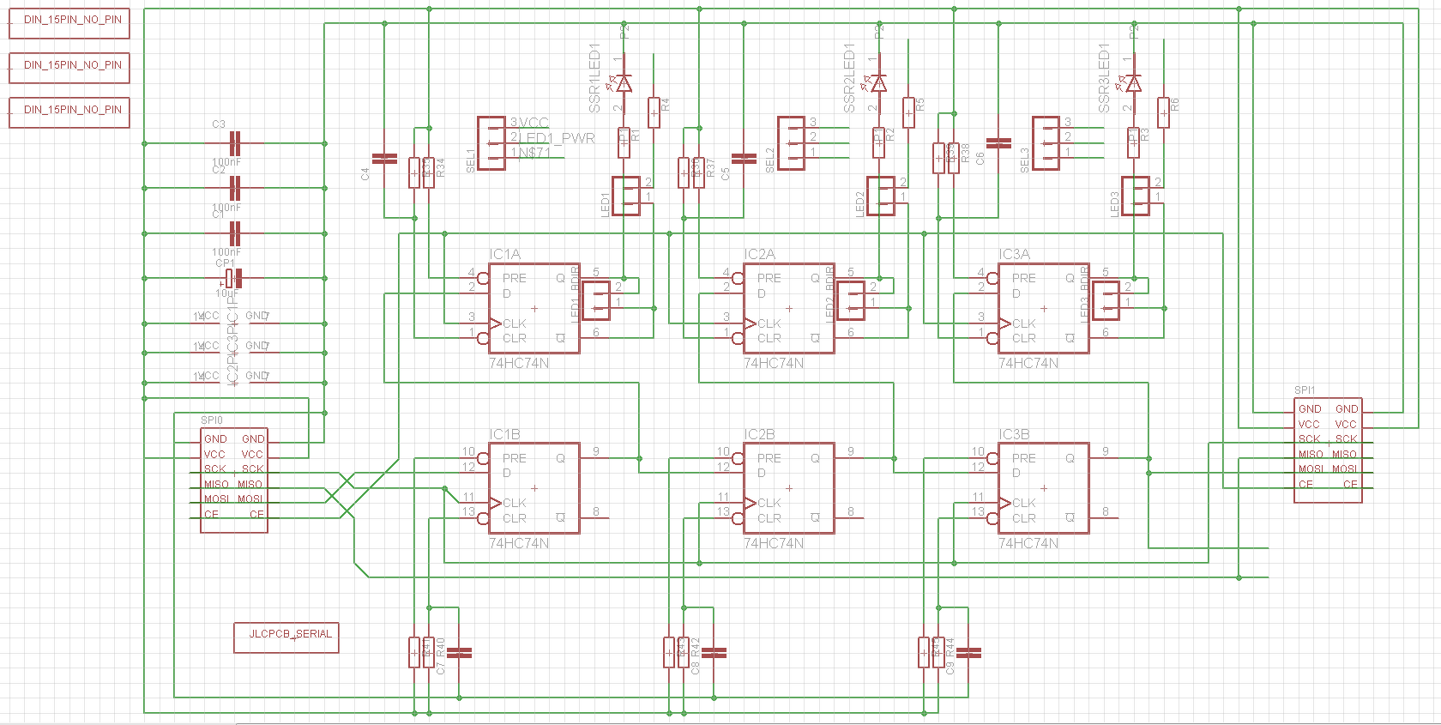Click the CLK pin label in IC1A
Viewport: 1441px width, 725px height.
tap(515, 323)
